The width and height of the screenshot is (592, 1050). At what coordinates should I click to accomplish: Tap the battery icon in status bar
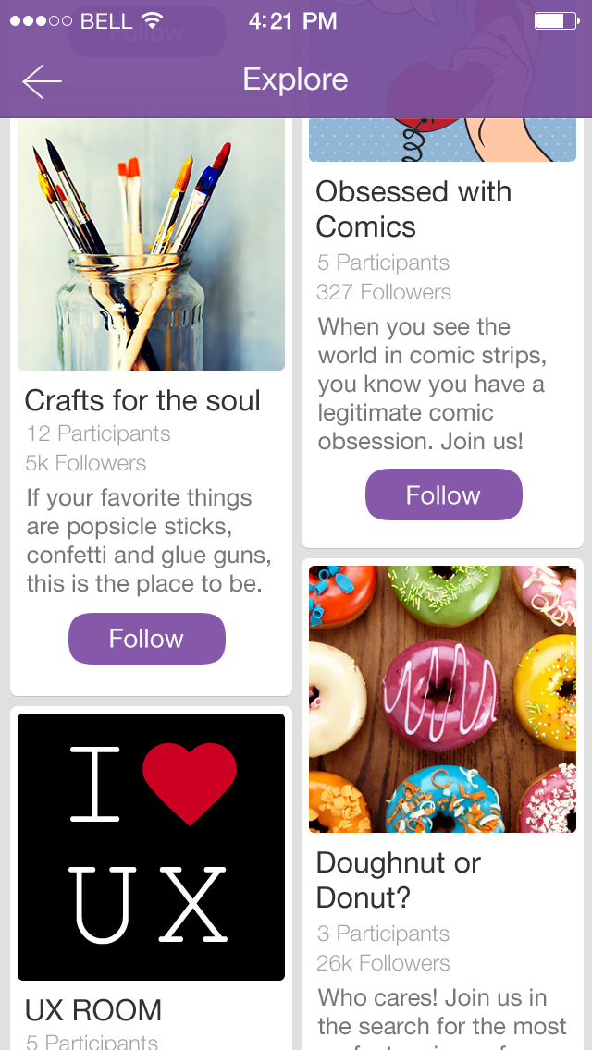pyautogui.click(x=555, y=20)
